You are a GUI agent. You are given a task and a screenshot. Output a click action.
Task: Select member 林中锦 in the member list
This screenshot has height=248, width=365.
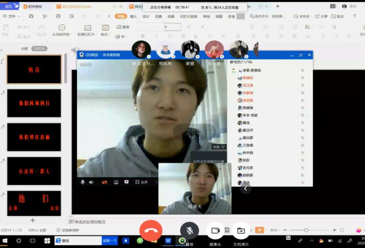[x=248, y=153]
